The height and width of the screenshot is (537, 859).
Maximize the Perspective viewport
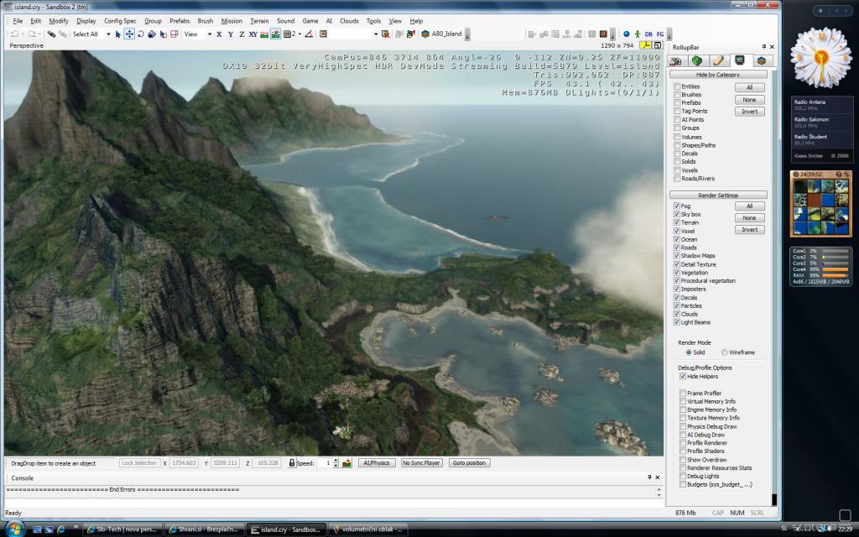(658, 45)
